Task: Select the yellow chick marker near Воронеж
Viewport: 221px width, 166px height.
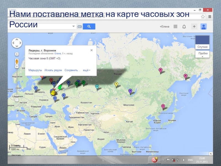Action: tap(53, 93)
